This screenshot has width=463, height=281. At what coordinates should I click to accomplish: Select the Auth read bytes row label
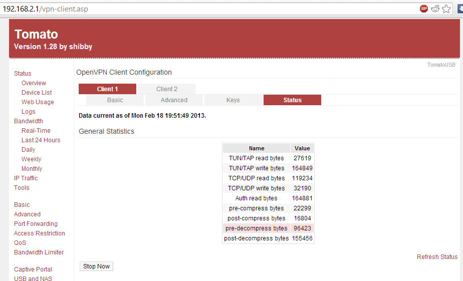click(257, 198)
